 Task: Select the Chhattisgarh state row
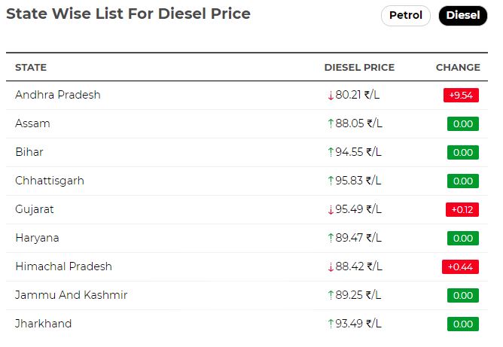[247, 181]
